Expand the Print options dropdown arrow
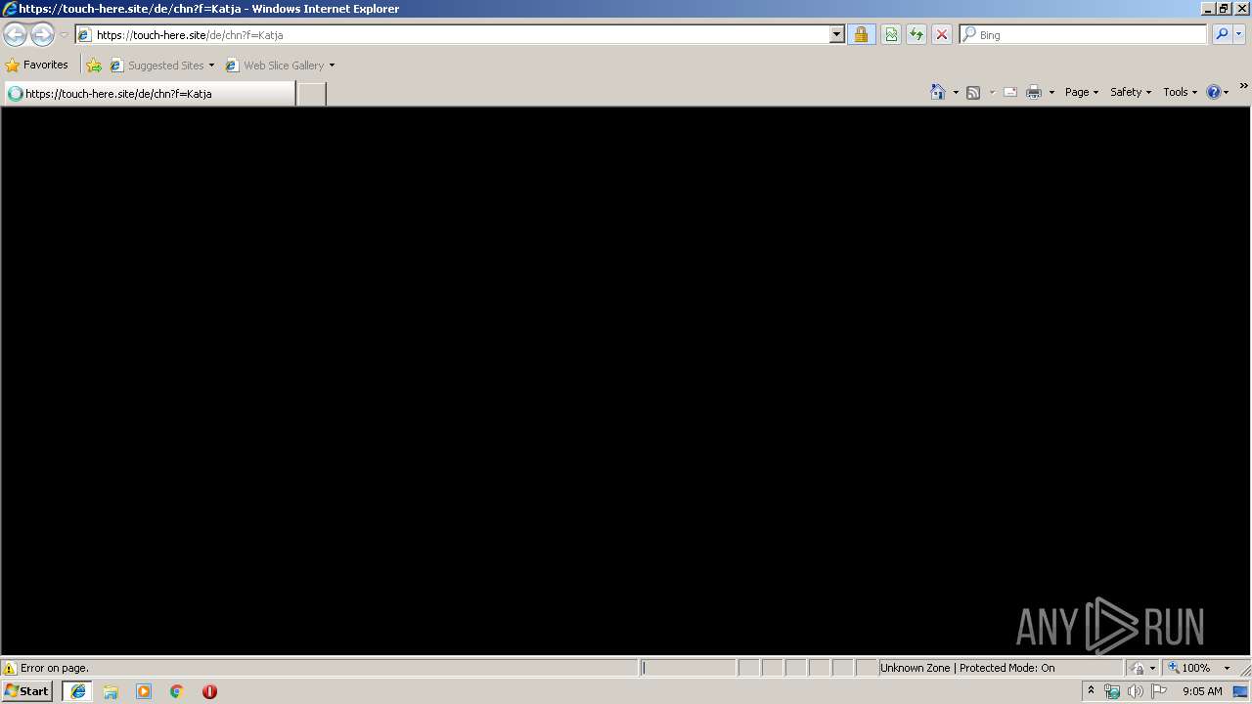 coord(1051,92)
